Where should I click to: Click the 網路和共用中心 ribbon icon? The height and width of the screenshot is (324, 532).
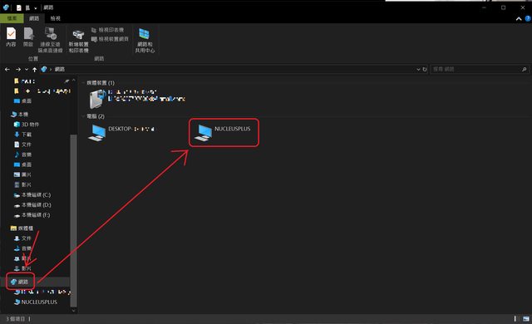coord(145,41)
